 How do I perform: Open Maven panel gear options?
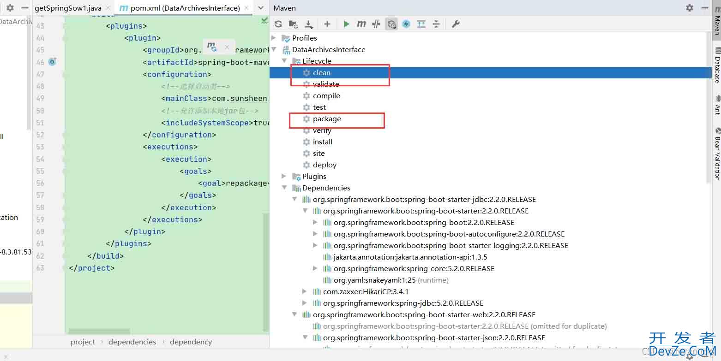(x=690, y=8)
